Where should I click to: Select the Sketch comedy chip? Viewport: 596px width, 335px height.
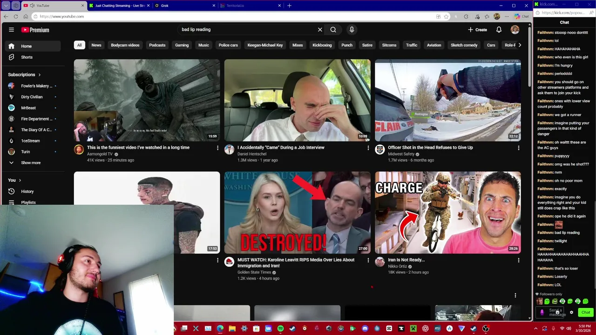(x=464, y=45)
